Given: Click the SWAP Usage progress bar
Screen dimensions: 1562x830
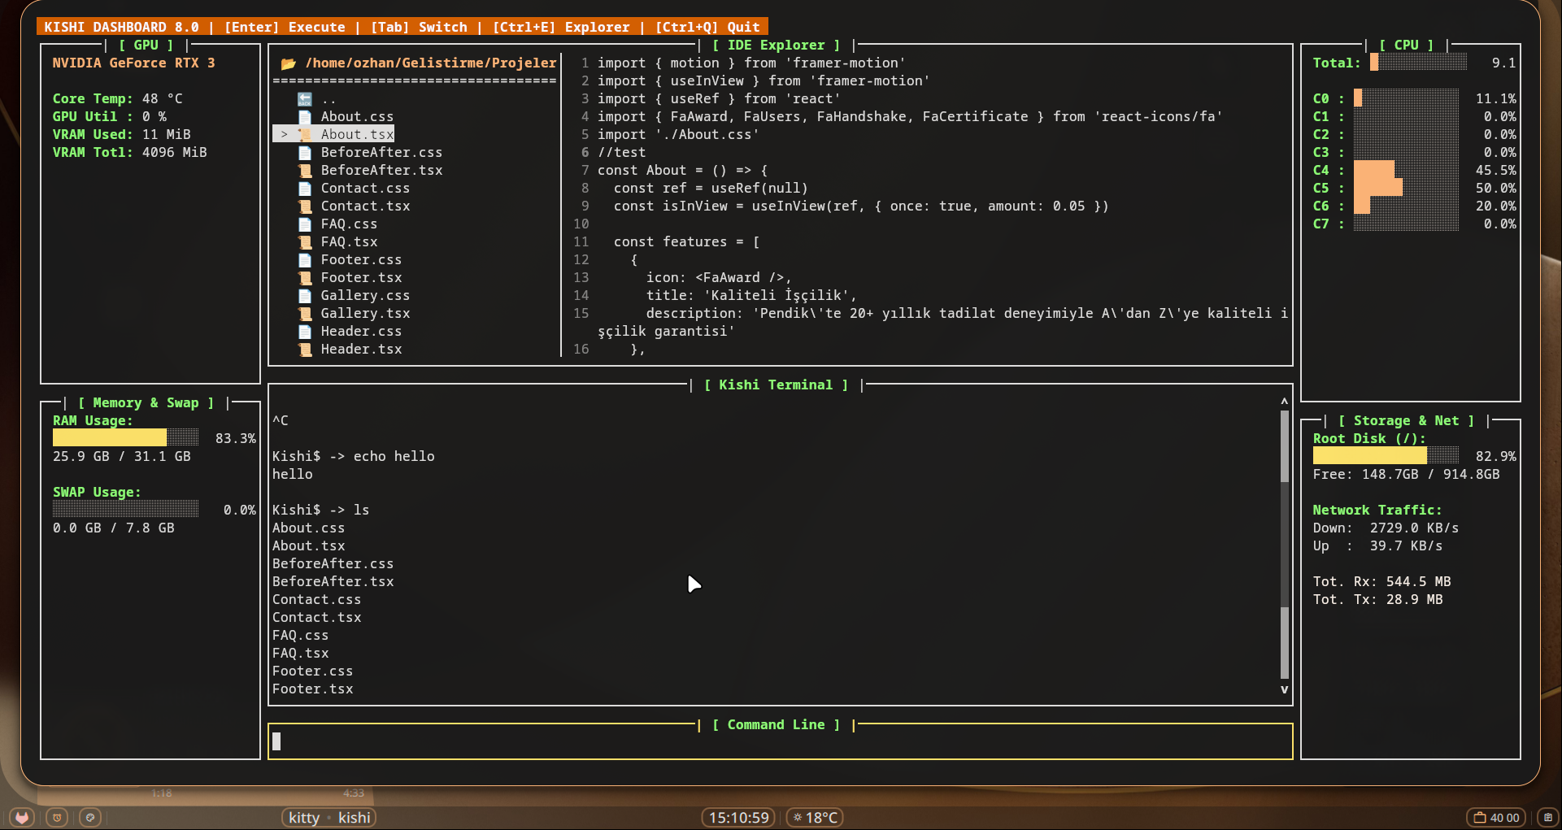Looking at the screenshot, I should [x=125, y=510].
